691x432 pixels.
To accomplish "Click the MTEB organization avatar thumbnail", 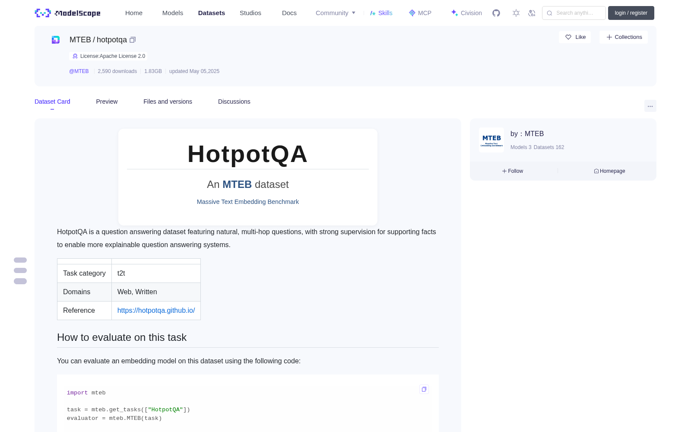I will [x=491, y=140].
